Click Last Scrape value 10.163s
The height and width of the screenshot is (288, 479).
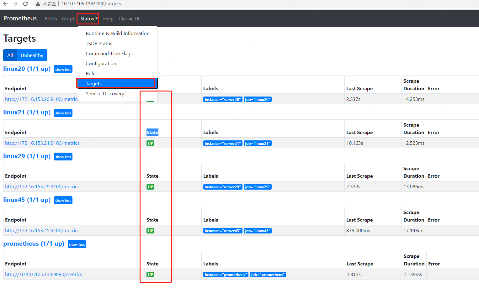354,143
